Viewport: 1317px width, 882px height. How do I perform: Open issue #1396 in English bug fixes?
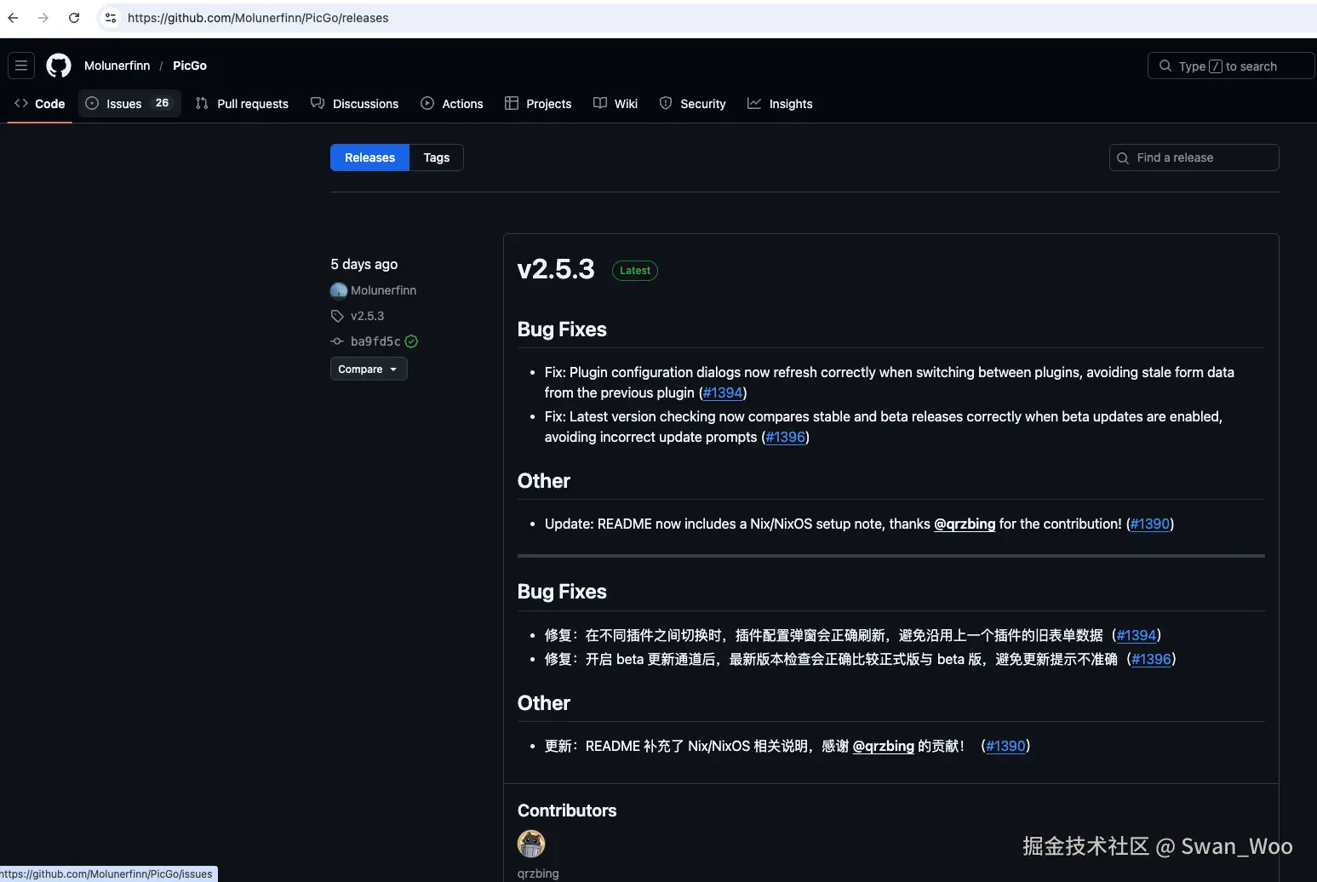785,437
